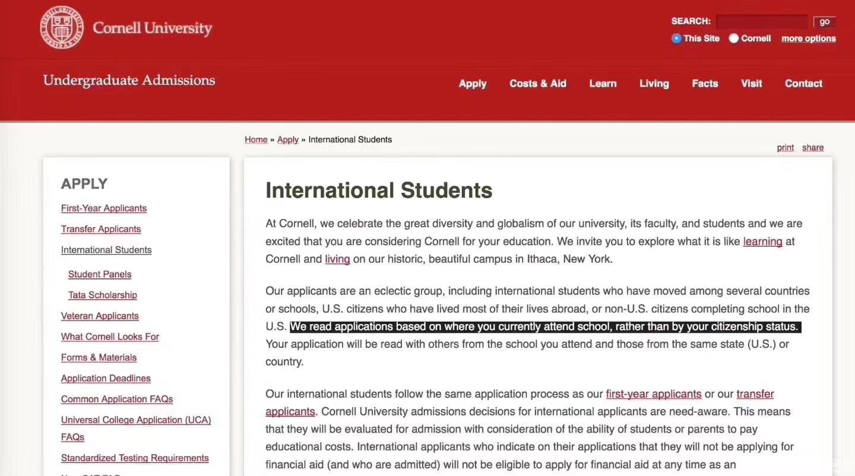Screen dimensions: 855x476
Task: Open the Student Panels sub-link
Action: click(x=100, y=274)
